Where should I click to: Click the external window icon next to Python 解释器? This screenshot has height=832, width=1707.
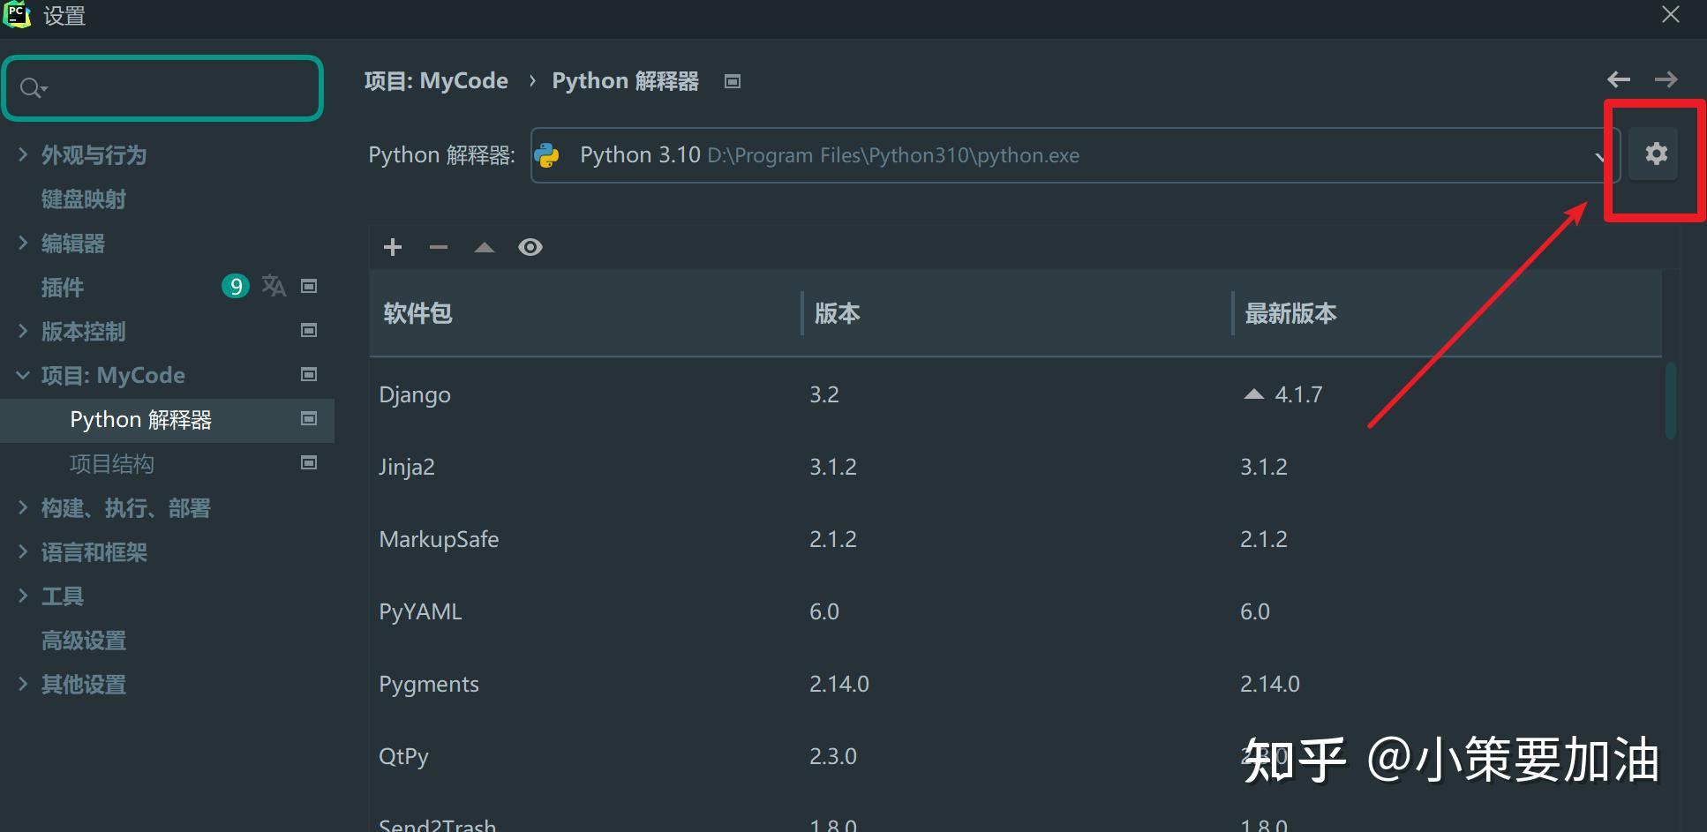pyautogui.click(x=732, y=81)
